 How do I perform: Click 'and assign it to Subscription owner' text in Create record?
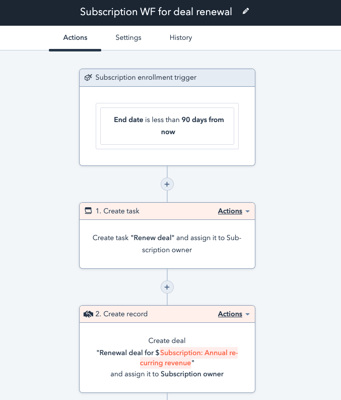coord(167,374)
